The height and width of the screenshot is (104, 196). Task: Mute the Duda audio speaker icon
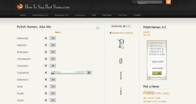(x=46, y=86)
